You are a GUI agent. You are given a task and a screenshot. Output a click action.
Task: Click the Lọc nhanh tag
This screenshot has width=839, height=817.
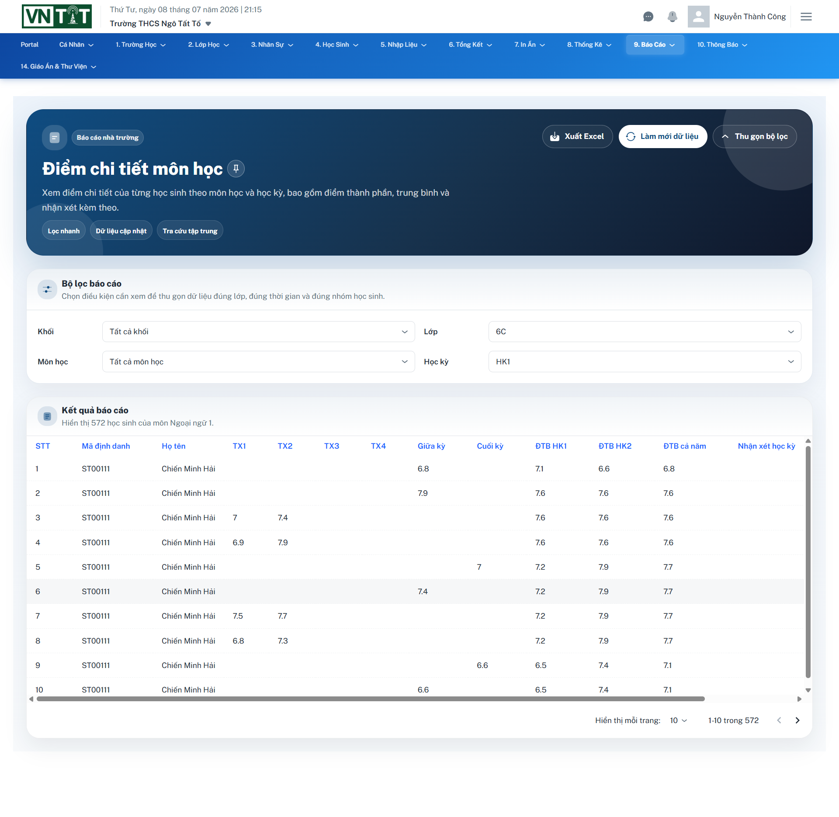[x=64, y=231]
